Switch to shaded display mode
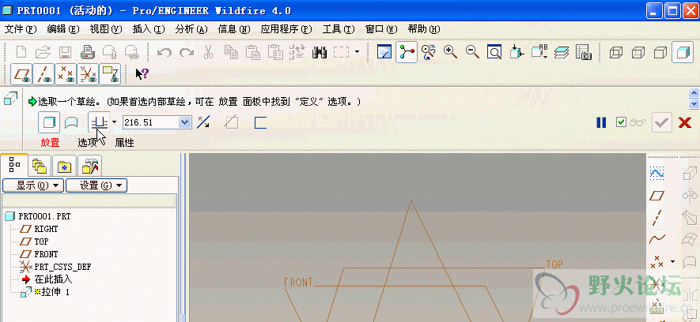The height and width of the screenshot is (322, 700). click(x=683, y=53)
